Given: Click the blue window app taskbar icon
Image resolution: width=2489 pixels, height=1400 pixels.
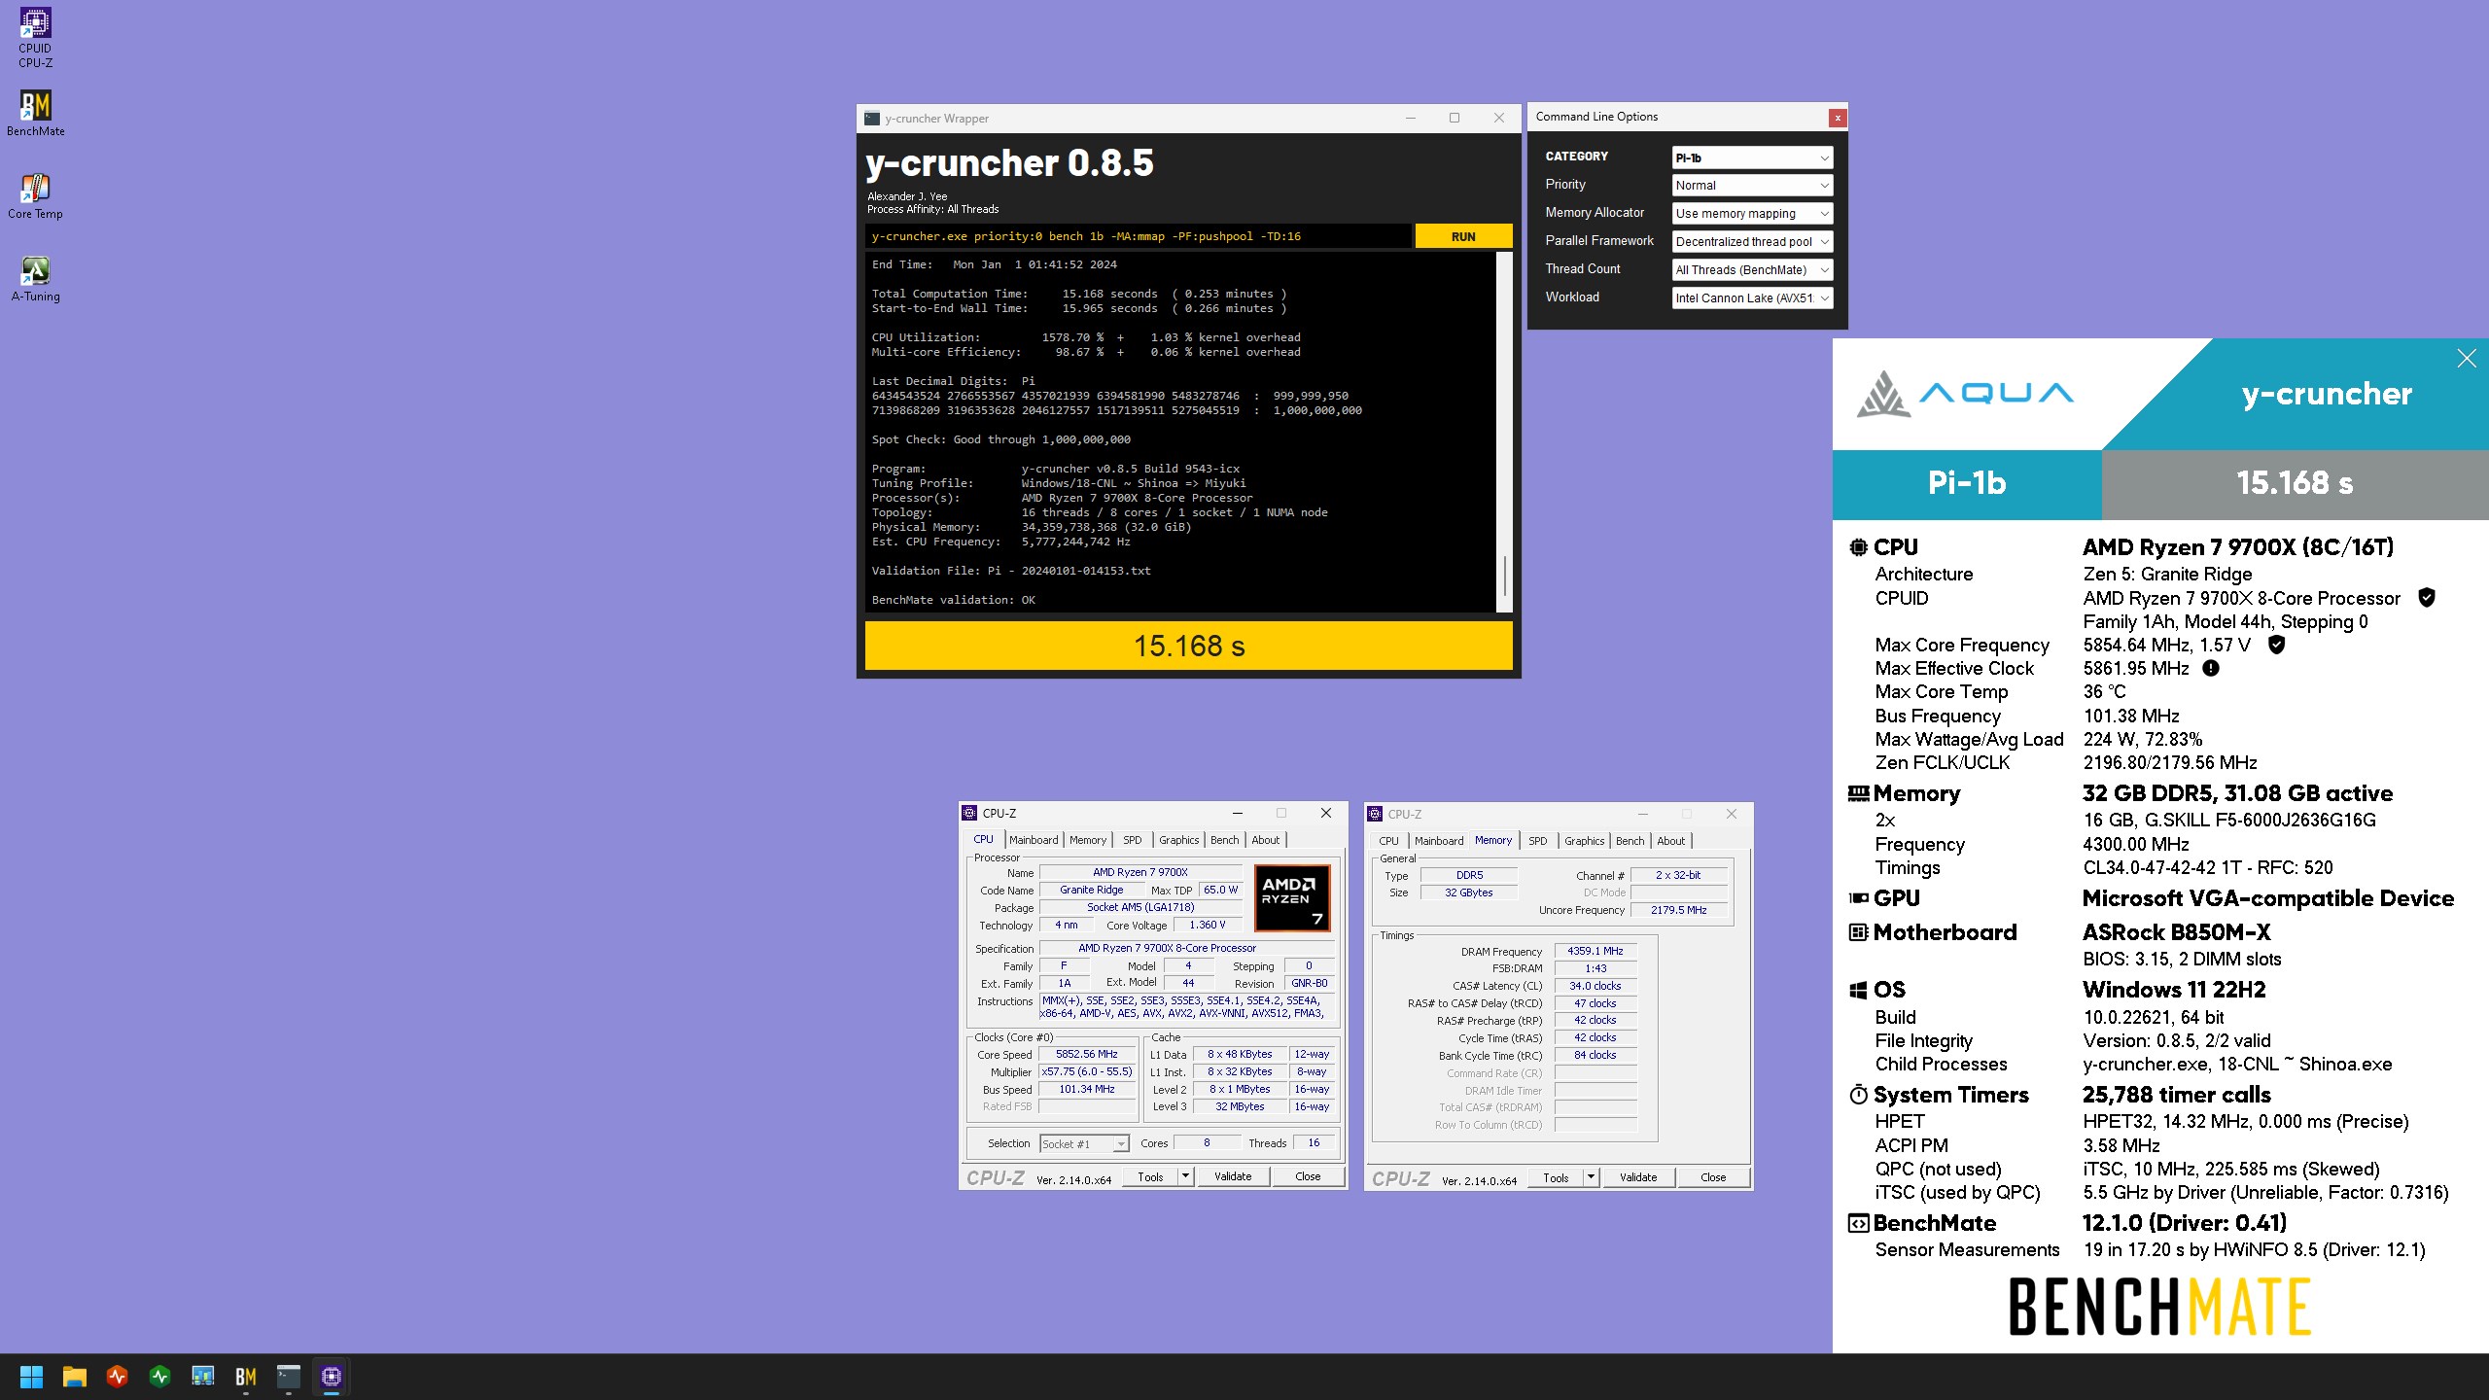Looking at the screenshot, I should point(202,1377).
